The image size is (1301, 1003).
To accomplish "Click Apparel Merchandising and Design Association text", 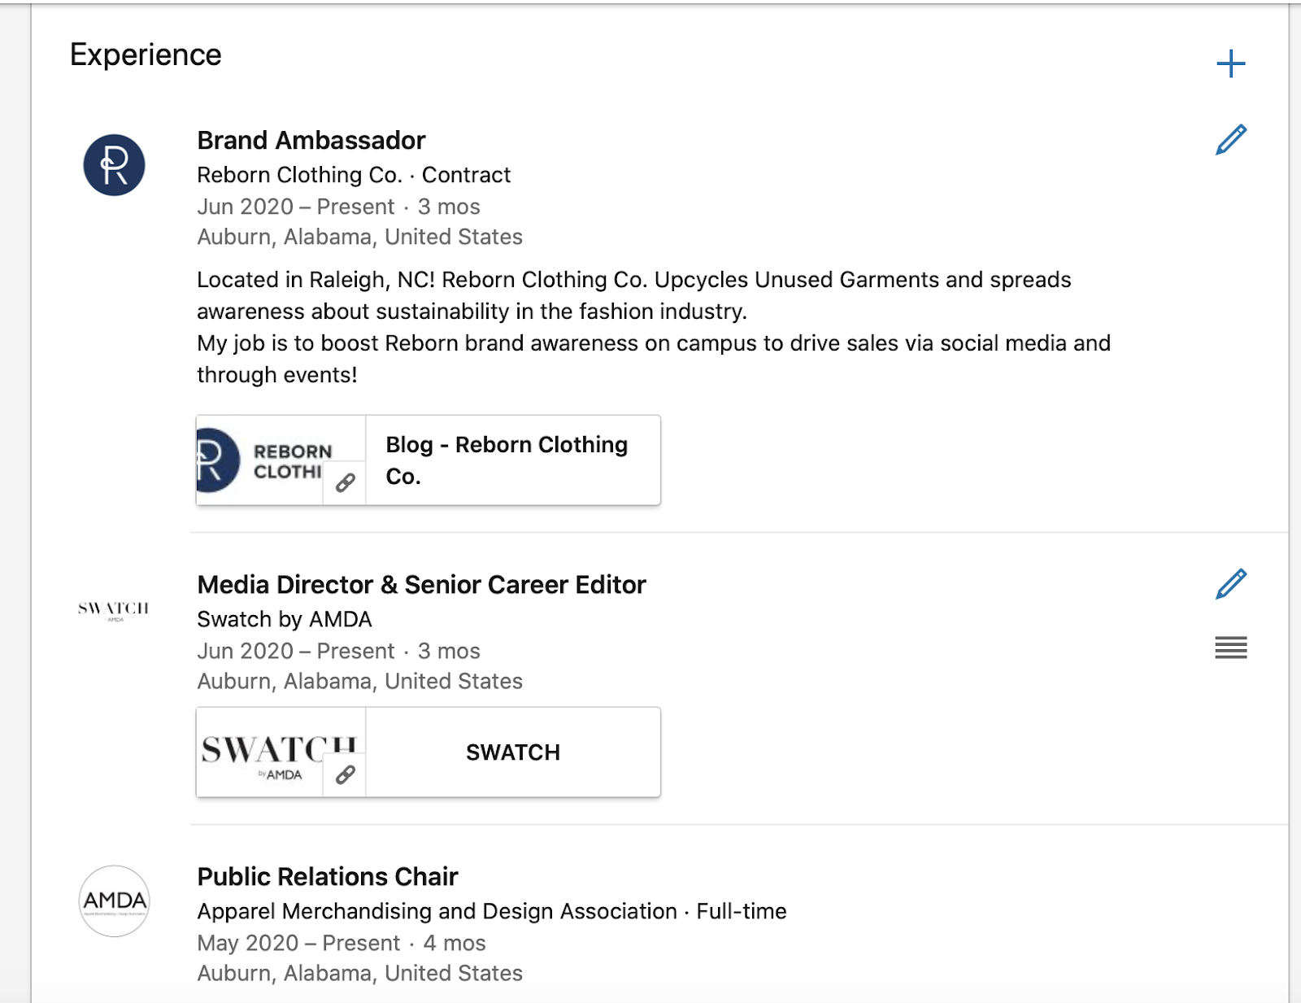I will click(437, 911).
